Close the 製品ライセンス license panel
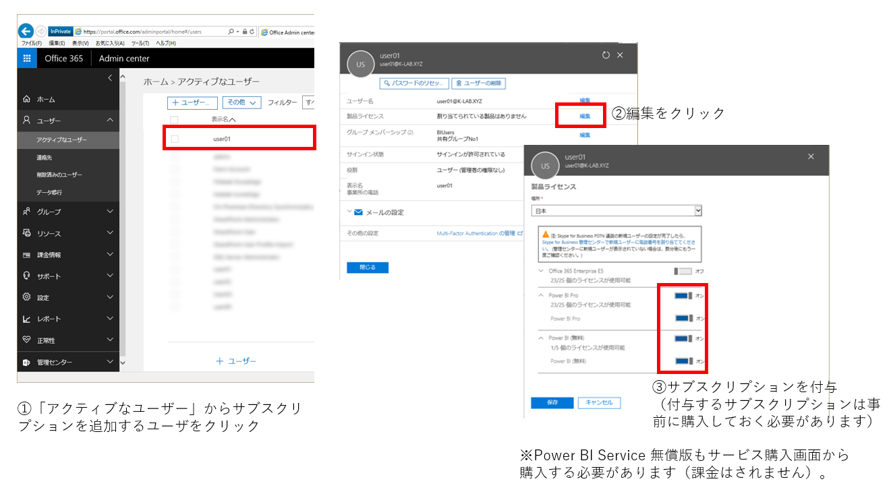This screenshot has height=498, width=891. point(811,156)
